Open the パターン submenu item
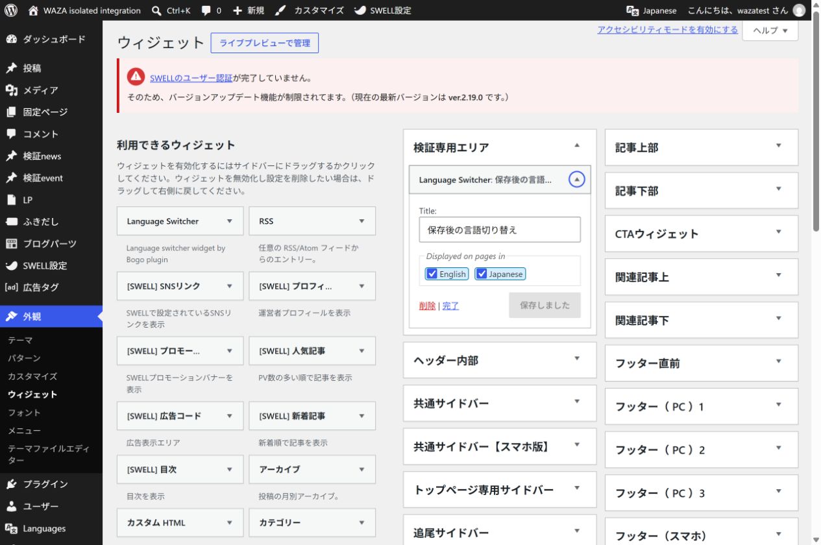Image resolution: width=821 pixels, height=545 pixels. (x=24, y=358)
